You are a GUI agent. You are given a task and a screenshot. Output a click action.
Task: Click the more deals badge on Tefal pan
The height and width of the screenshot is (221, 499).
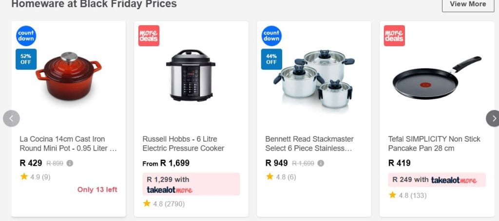point(394,35)
